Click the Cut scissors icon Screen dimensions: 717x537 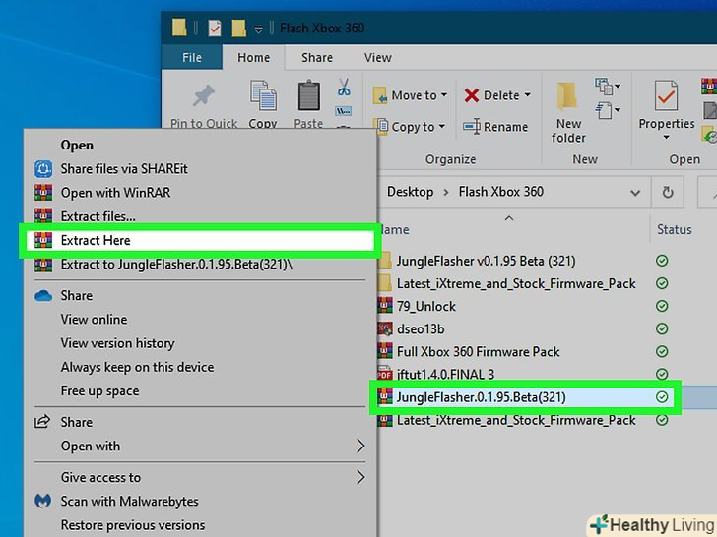click(x=344, y=89)
